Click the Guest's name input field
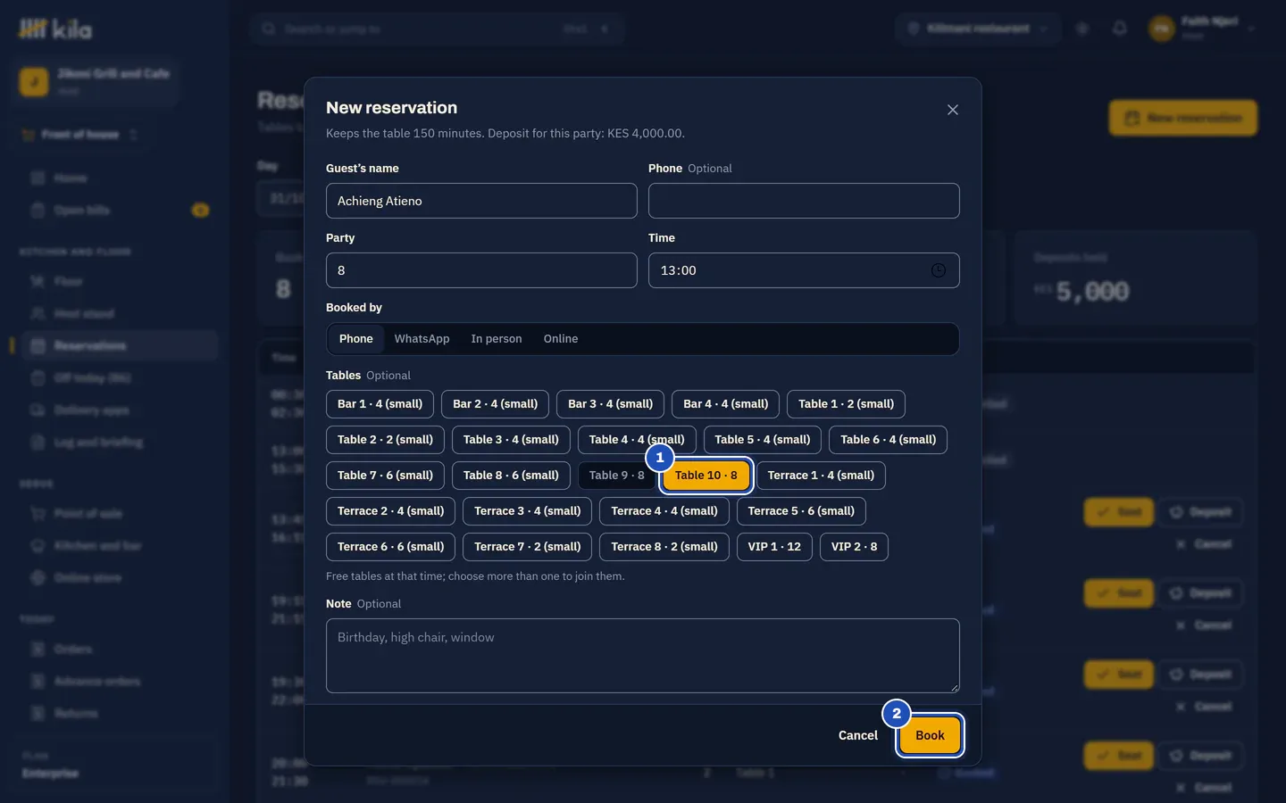The image size is (1286, 803). point(481,201)
